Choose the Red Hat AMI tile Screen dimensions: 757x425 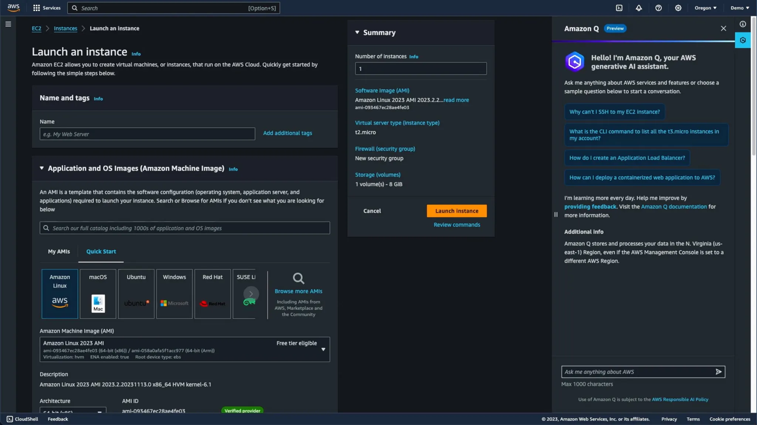click(213, 294)
